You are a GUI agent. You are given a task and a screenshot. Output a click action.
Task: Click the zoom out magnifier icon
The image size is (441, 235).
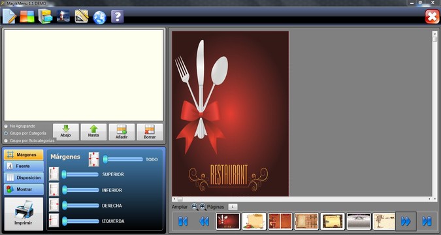pyautogui.click(x=195, y=207)
